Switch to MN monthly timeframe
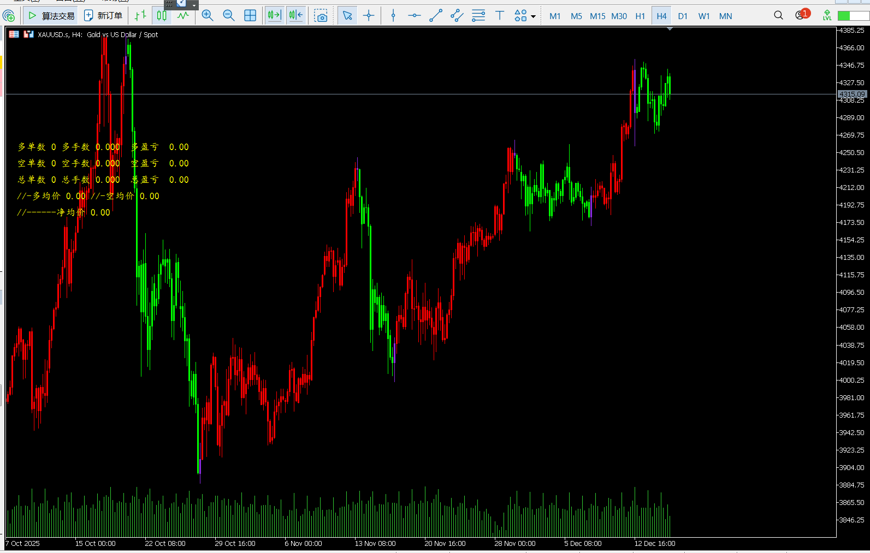 click(x=725, y=16)
